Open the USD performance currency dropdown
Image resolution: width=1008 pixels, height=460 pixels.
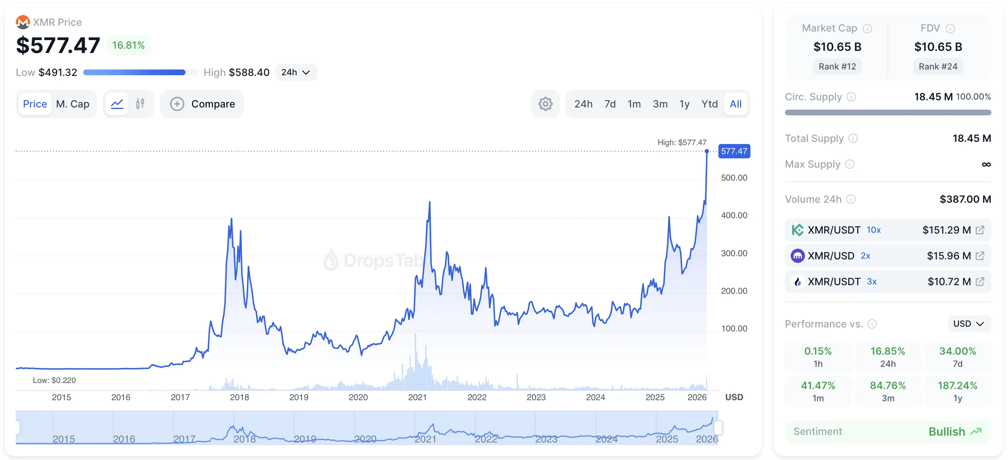[969, 324]
